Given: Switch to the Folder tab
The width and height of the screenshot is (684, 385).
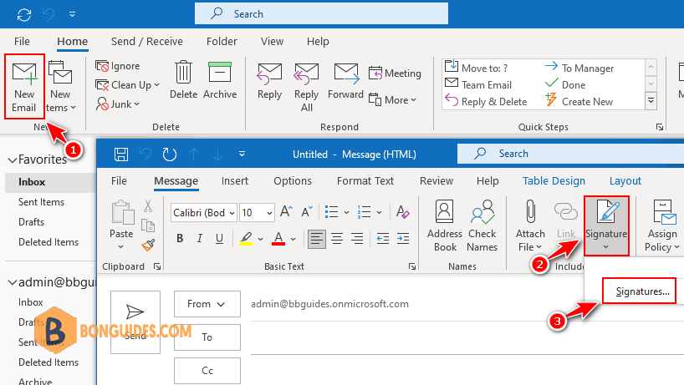Looking at the screenshot, I should (222, 42).
